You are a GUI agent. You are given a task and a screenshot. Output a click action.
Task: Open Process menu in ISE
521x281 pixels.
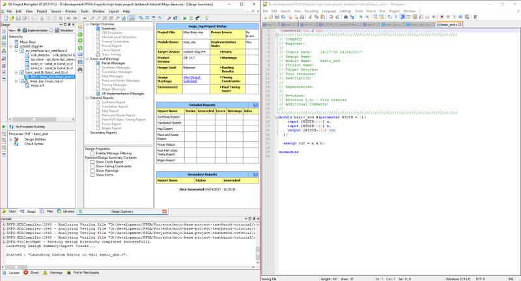[x=71, y=11]
